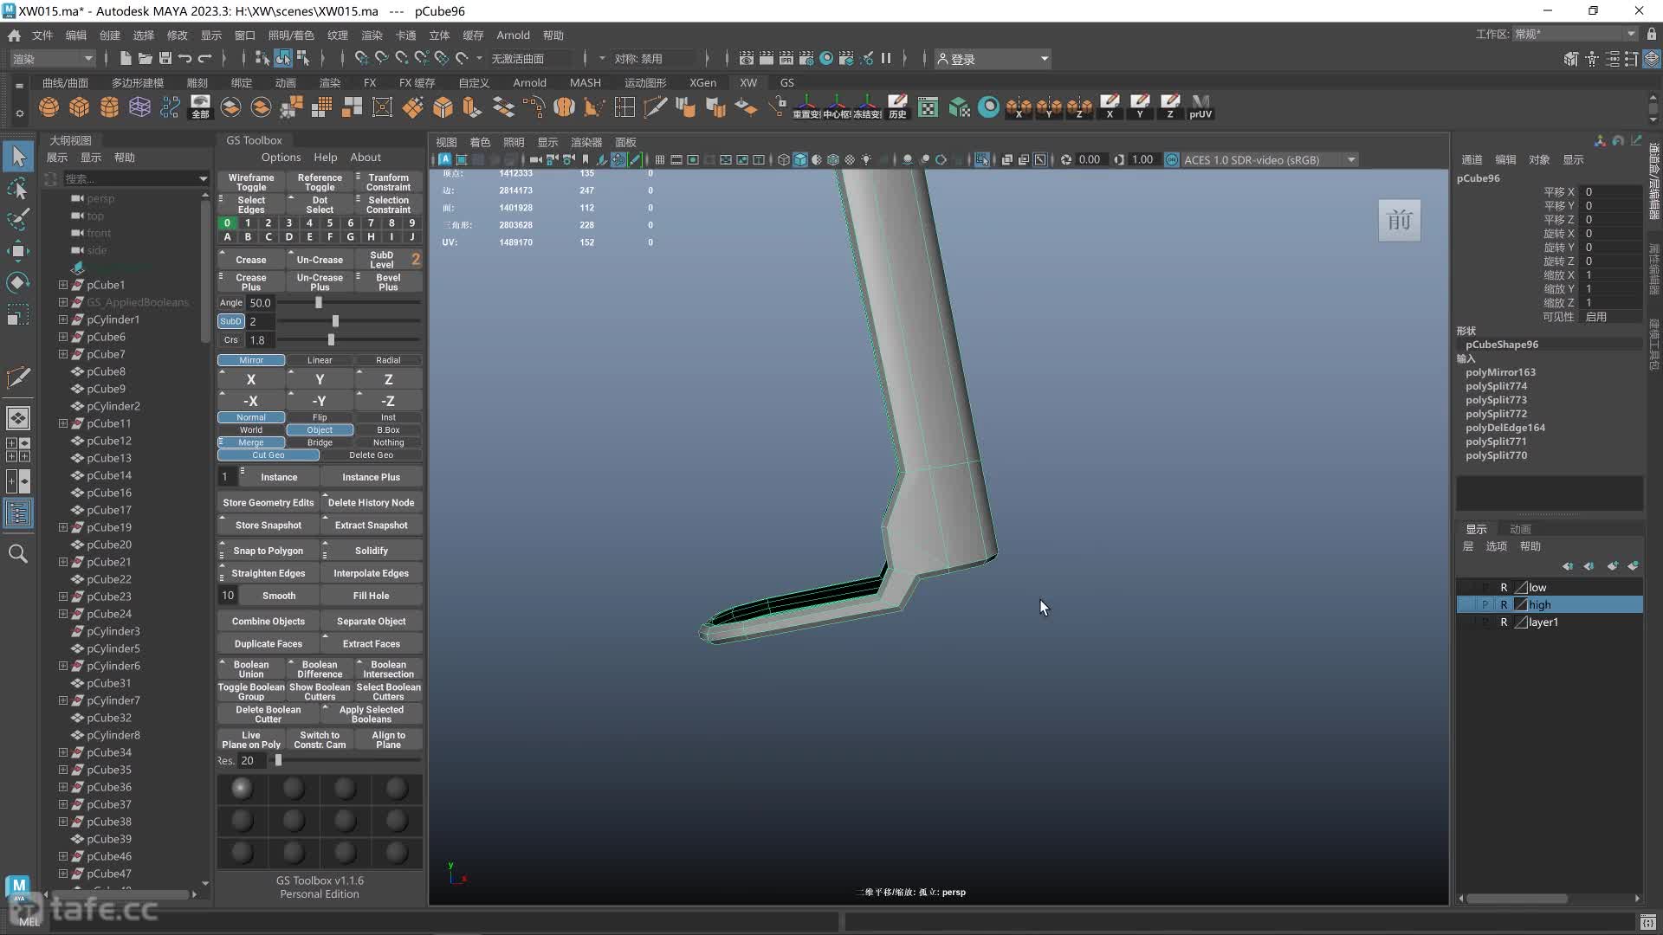Adjust the Angle slider in GS Toolbox
The height and width of the screenshot is (935, 1663).
pos(319,303)
